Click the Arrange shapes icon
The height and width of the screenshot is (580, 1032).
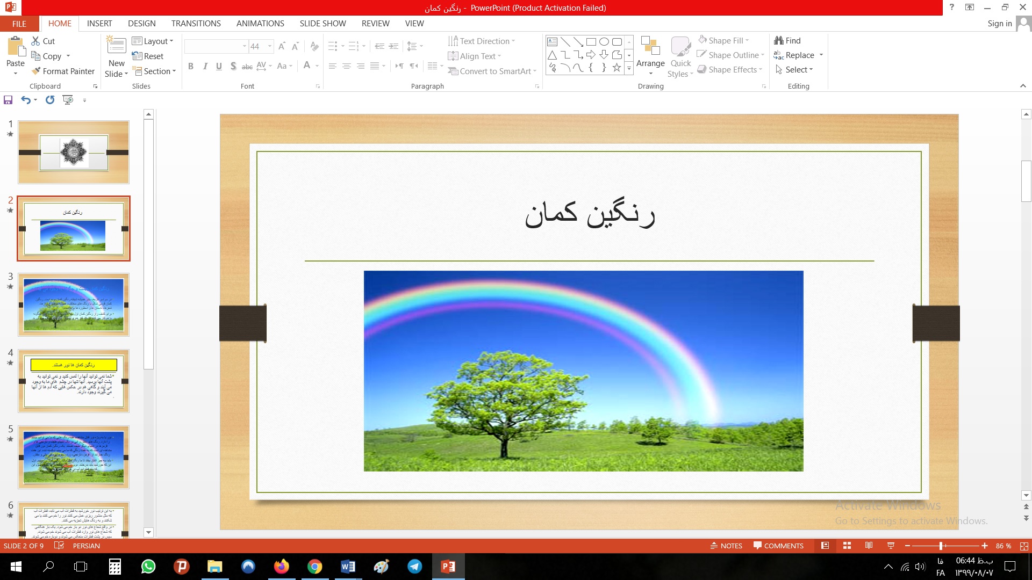(x=650, y=46)
